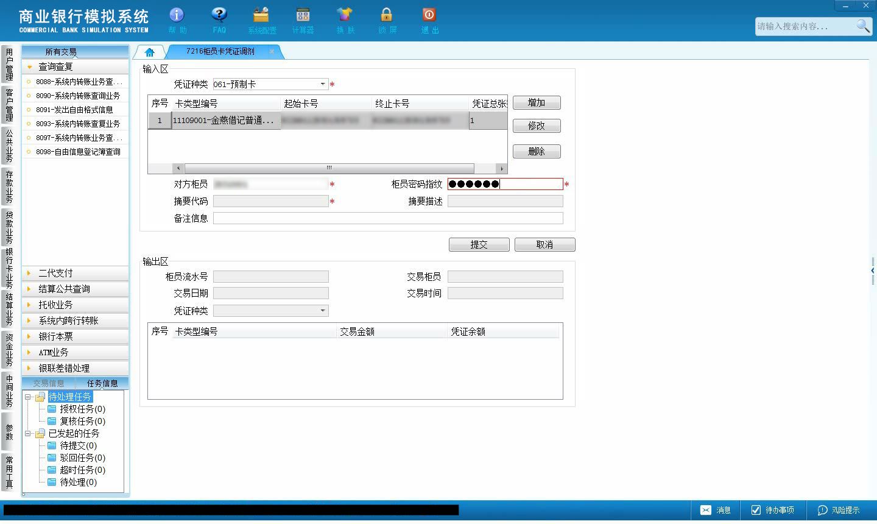Click the search magnifier icon
877x524 pixels.
[x=863, y=26]
